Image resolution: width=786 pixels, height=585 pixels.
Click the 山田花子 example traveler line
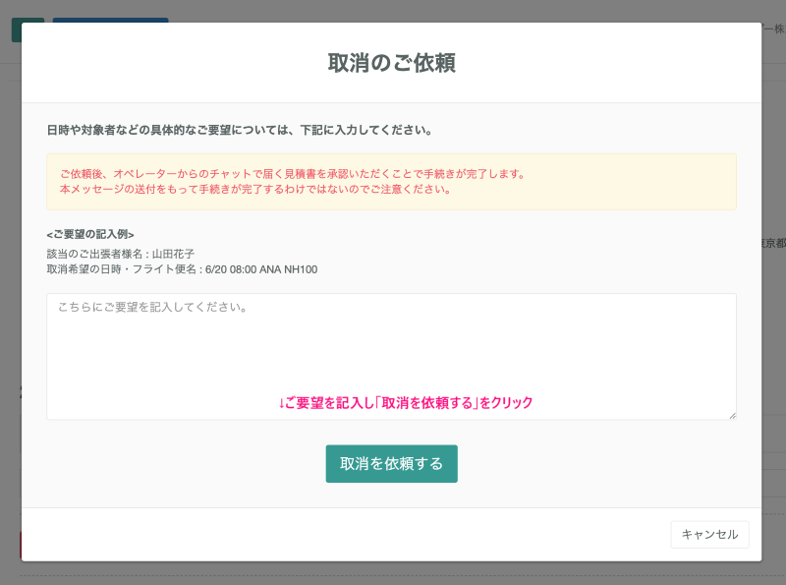click(x=120, y=253)
